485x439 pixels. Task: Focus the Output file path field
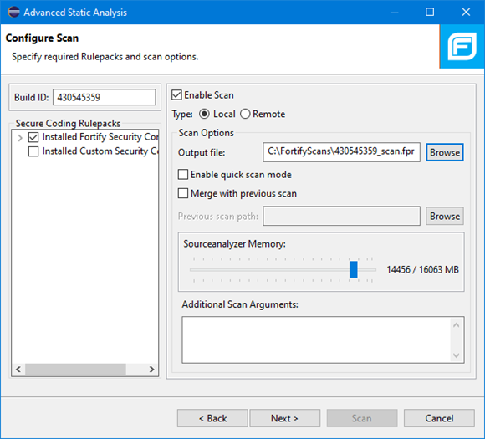point(341,152)
